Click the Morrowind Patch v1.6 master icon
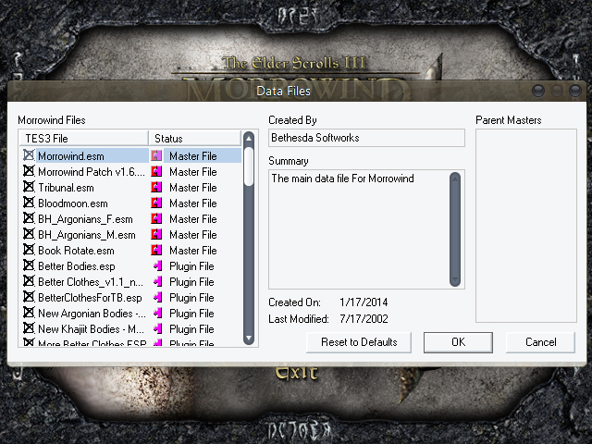 pyautogui.click(x=156, y=171)
